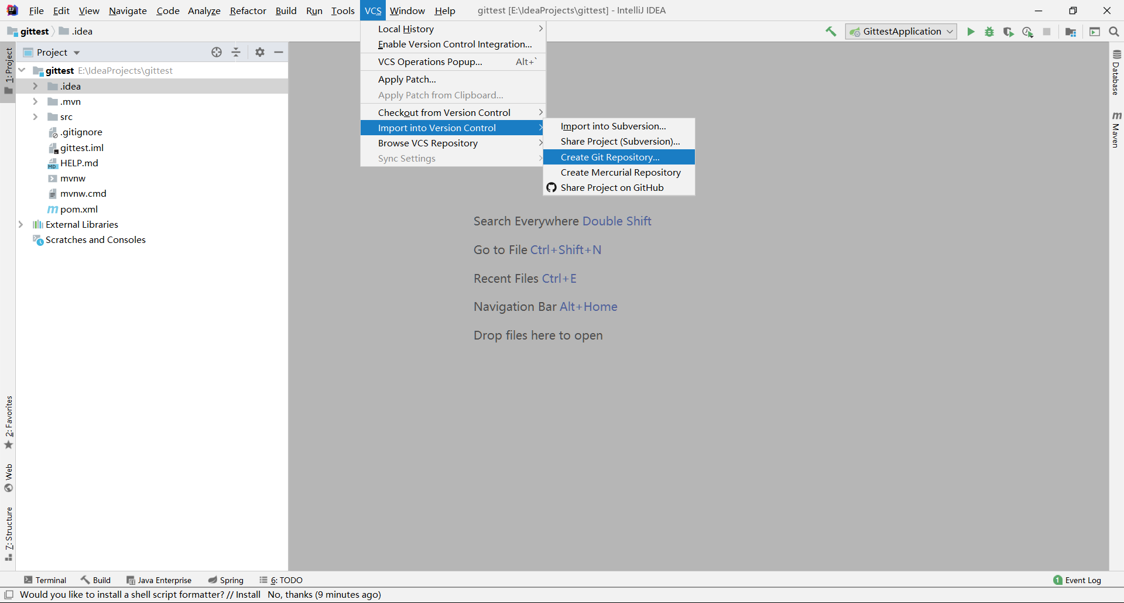Expand the .idea folder

point(35,86)
